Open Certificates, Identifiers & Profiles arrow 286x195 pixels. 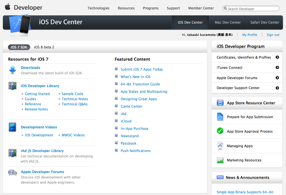277,57
